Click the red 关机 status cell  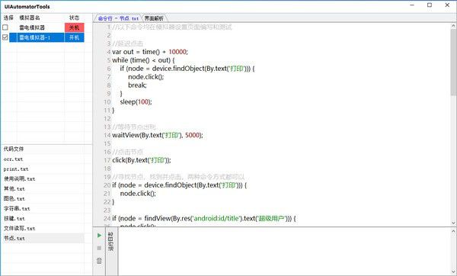click(75, 27)
